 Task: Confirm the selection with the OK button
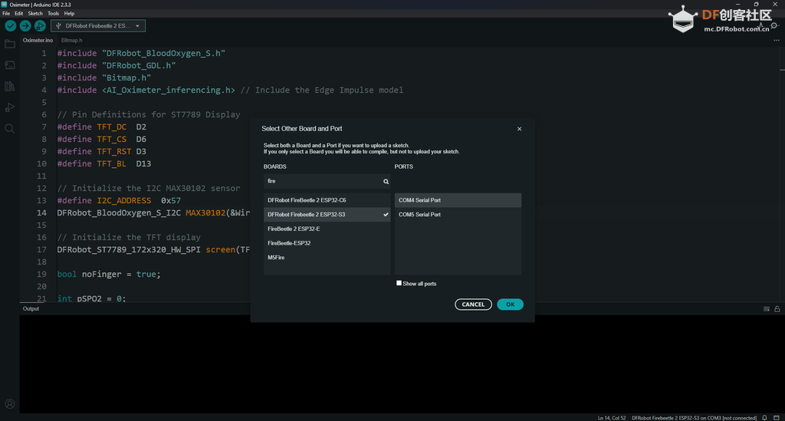pyautogui.click(x=510, y=304)
